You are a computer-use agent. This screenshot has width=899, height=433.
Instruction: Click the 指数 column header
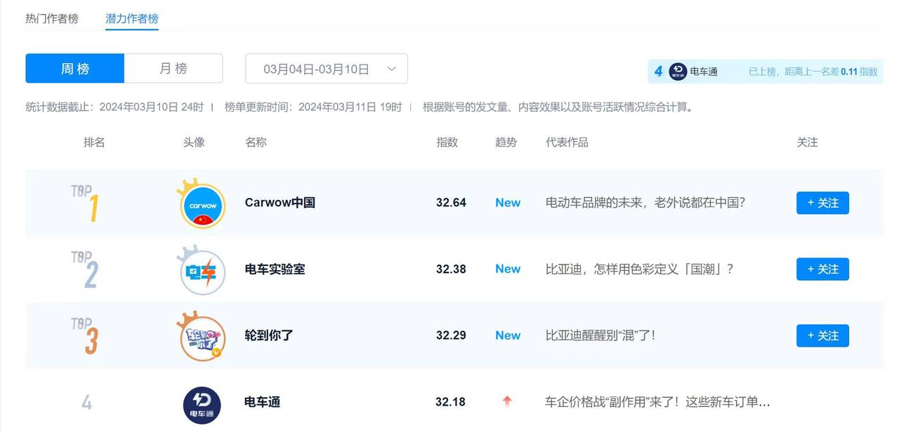[x=447, y=142]
